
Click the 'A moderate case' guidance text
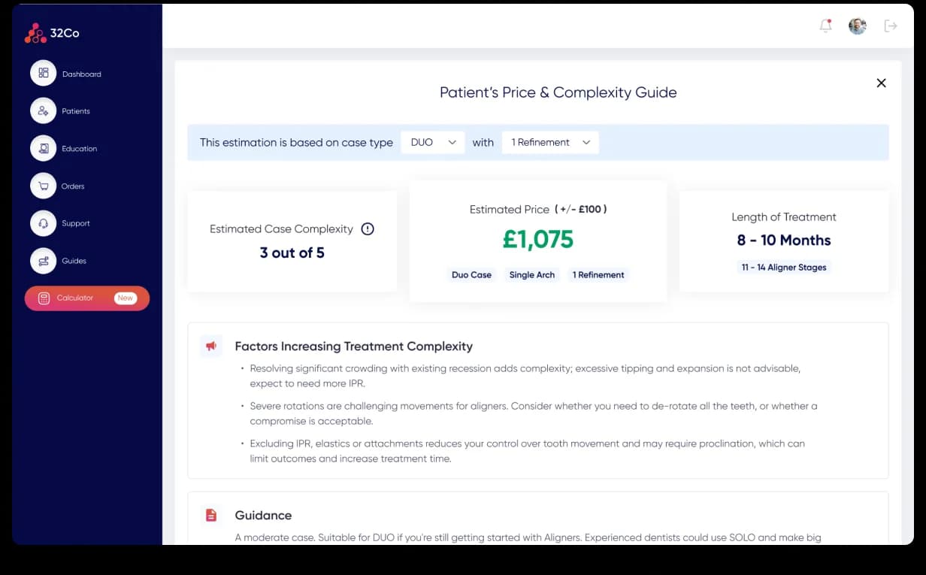click(x=528, y=537)
